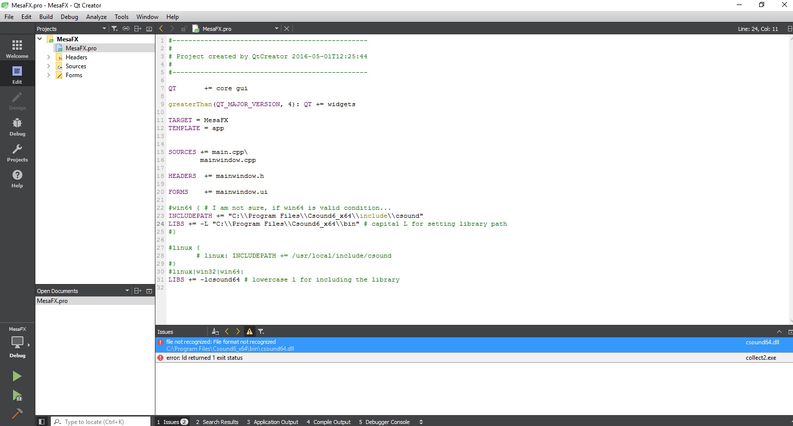Start debugging with the bug-arrow button

tap(17, 396)
